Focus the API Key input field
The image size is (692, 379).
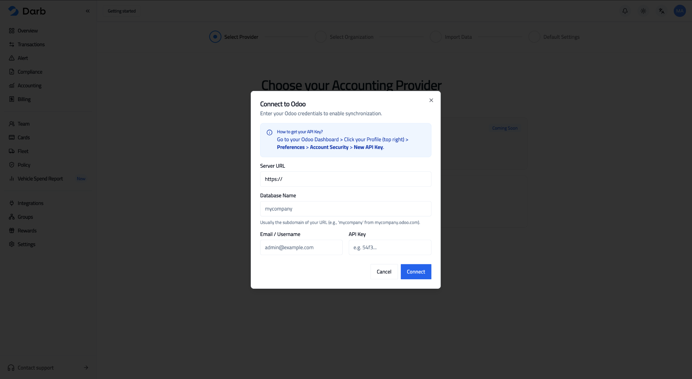pyautogui.click(x=390, y=247)
